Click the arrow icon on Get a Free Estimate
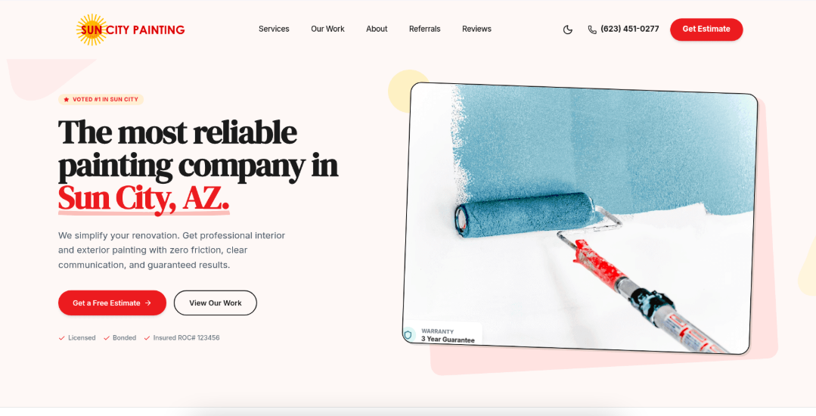The image size is (816, 416). [148, 303]
